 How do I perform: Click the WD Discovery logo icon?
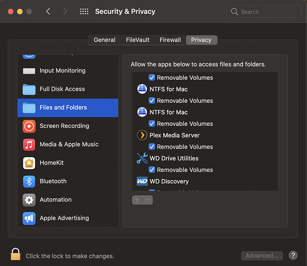tap(142, 181)
